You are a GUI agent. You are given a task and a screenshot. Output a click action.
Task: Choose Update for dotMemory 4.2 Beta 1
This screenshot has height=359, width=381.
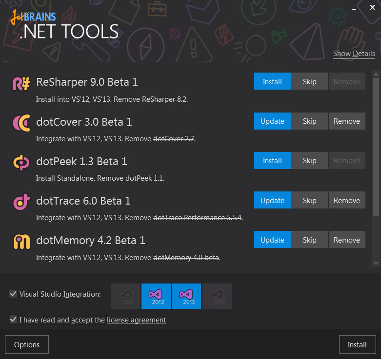[272, 240]
